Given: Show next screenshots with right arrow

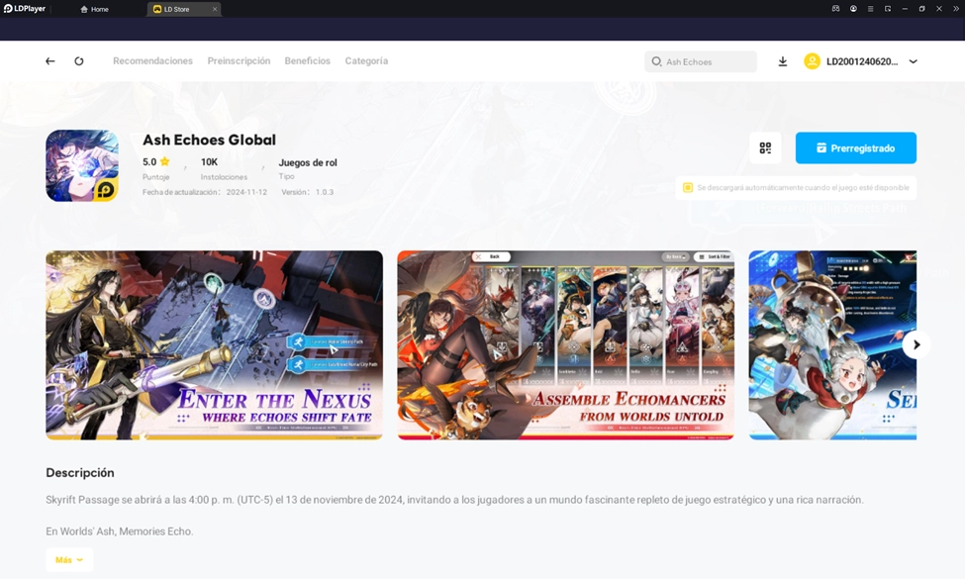Looking at the screenshot, I should [917, 344].
